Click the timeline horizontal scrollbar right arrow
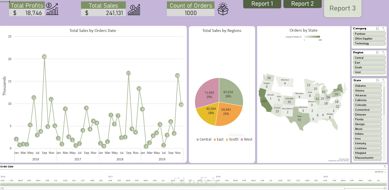This screenshot has height=190, width=389. click(385, 188)
